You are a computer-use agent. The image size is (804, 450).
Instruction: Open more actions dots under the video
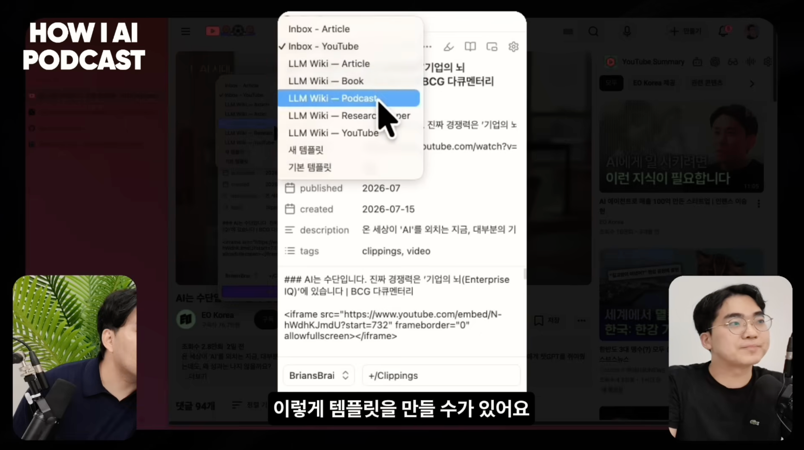(581, 320)
